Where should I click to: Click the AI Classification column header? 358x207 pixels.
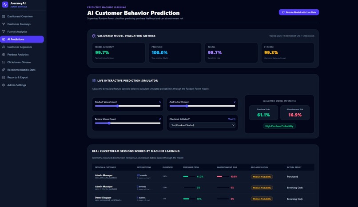pos(259,167)
